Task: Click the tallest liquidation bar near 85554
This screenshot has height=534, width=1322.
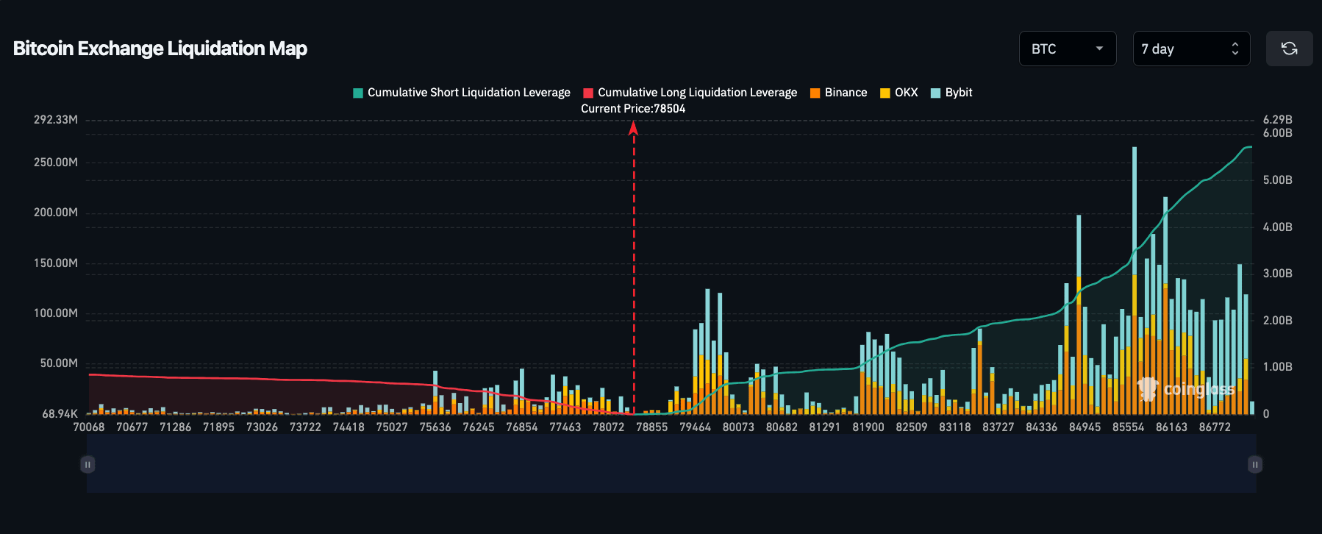Action: point(1135,221)
